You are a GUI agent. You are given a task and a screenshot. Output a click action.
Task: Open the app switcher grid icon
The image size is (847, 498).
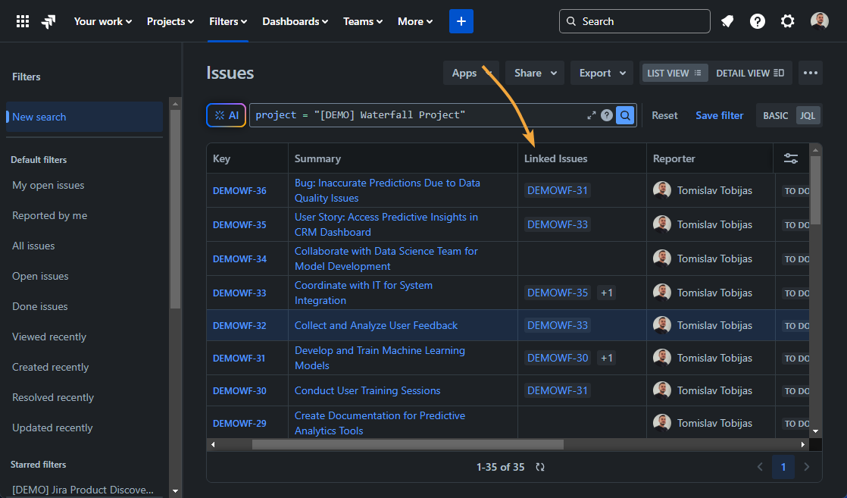coord(22,20)
